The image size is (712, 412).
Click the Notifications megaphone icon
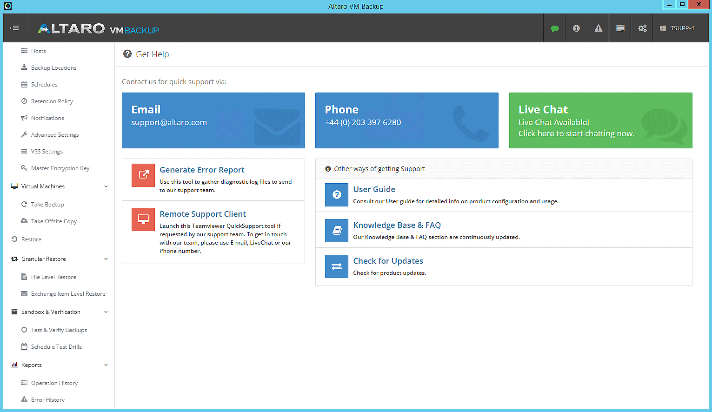pos(24,118)
